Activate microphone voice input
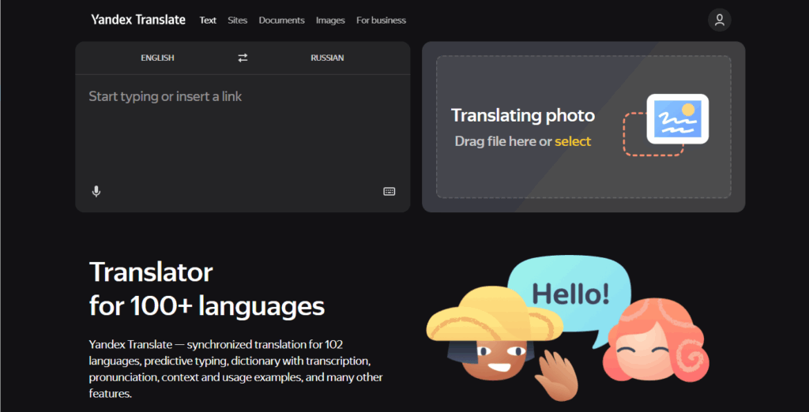This screenshot has width=809, height=412. 96,191
